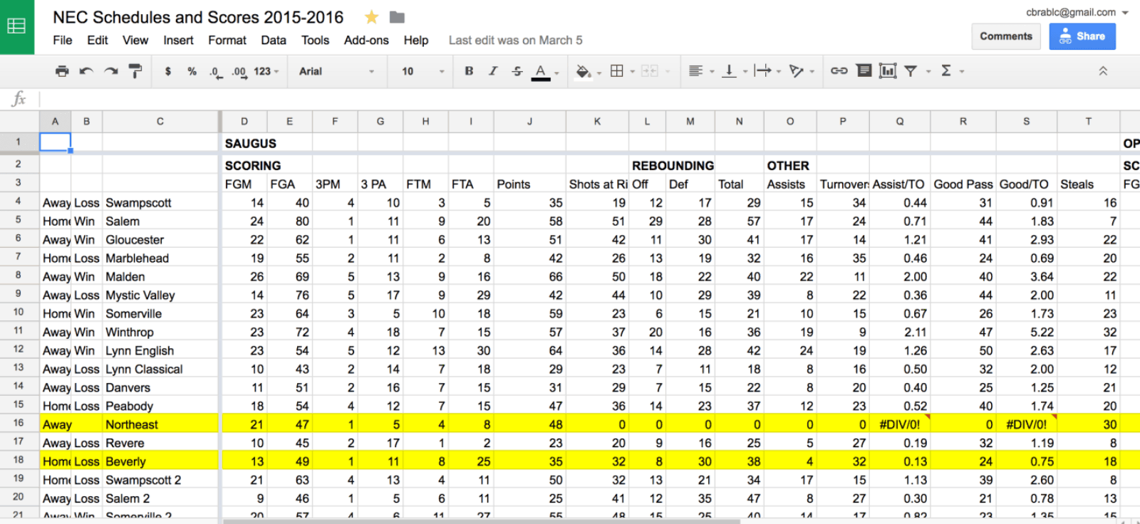
Task: Toggle italic formatting
Action: tap(493, 71)
